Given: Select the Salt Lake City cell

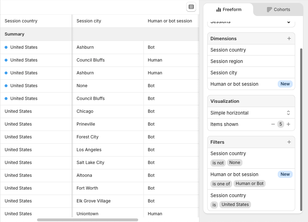Looking at the screenshot, I should pos(108,163).
